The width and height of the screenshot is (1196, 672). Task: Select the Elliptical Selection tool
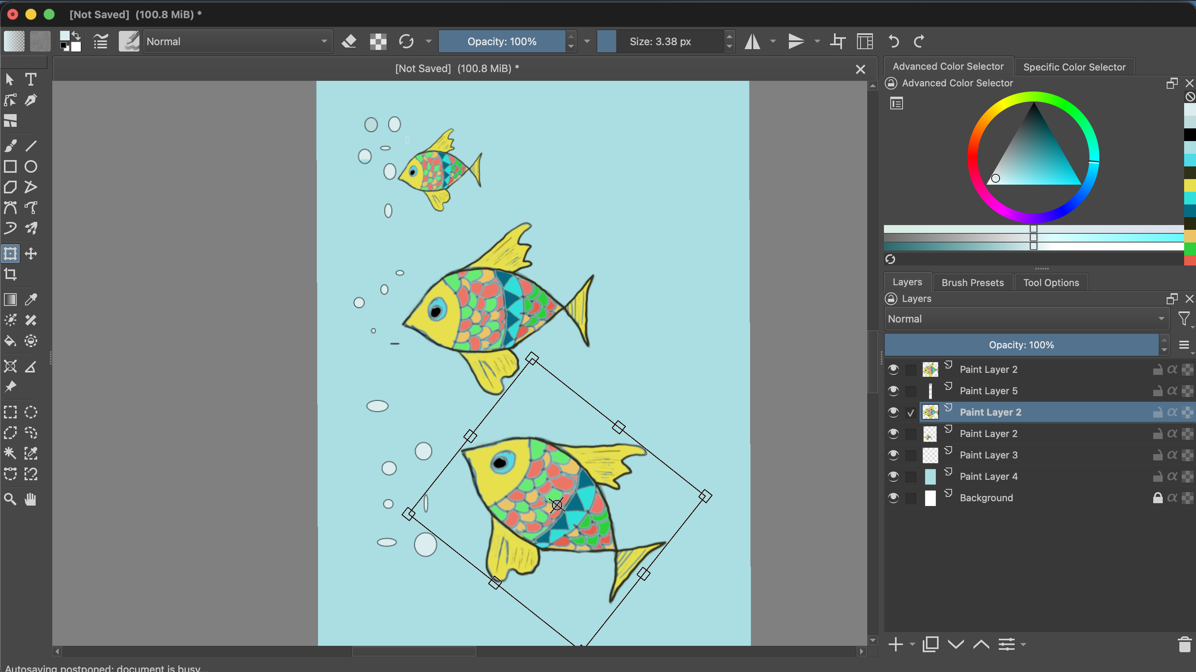tap(30, 412)
